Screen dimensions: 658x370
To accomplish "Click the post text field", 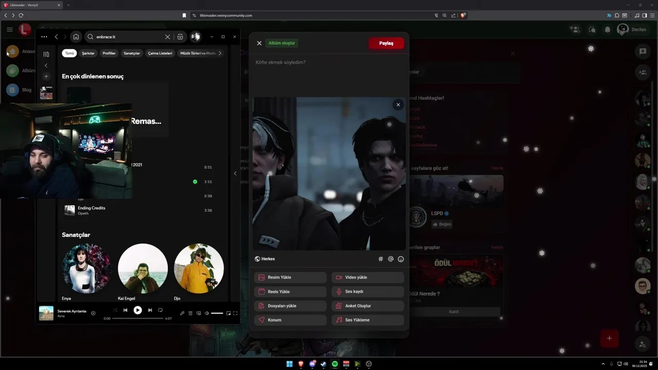I will point(329,75).
